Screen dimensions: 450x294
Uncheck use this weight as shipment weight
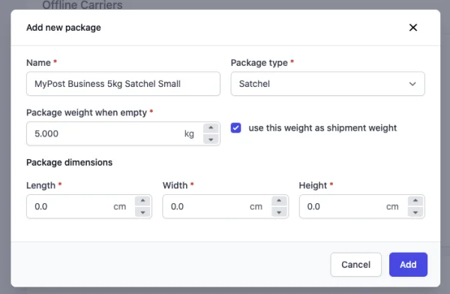[x=236, y=127]
